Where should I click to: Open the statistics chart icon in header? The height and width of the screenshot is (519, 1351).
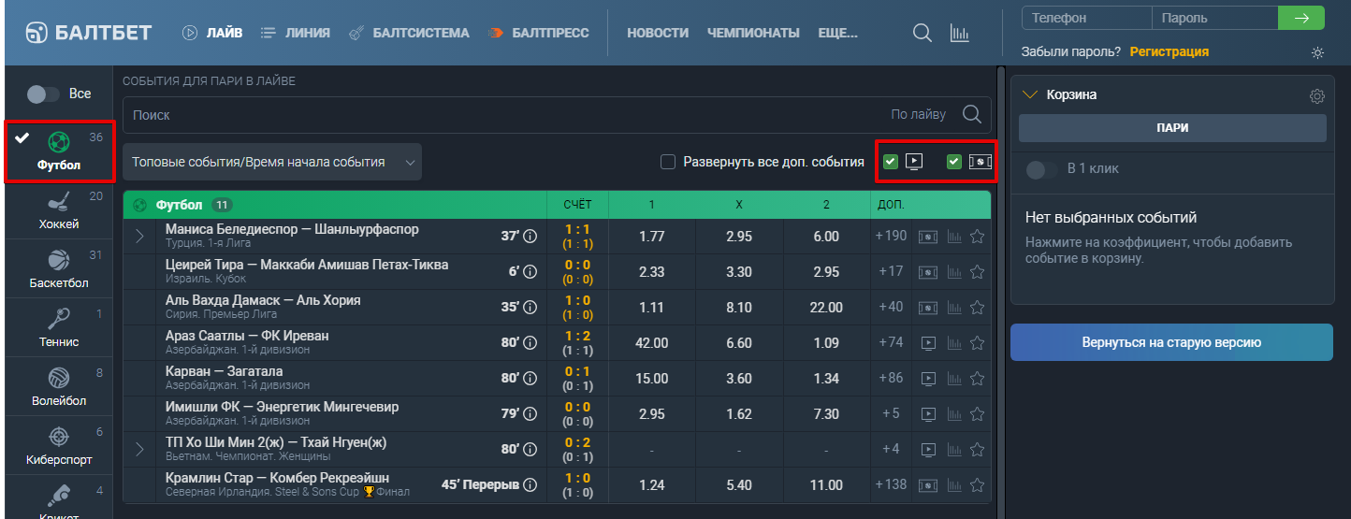(959, 33)
